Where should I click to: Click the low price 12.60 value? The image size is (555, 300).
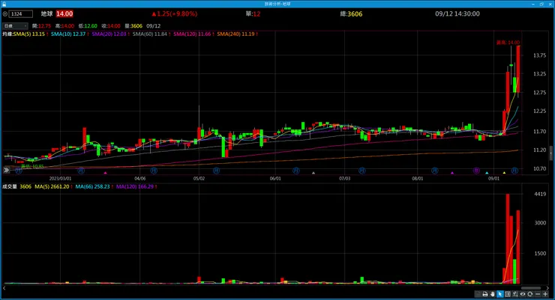[91, 26]
